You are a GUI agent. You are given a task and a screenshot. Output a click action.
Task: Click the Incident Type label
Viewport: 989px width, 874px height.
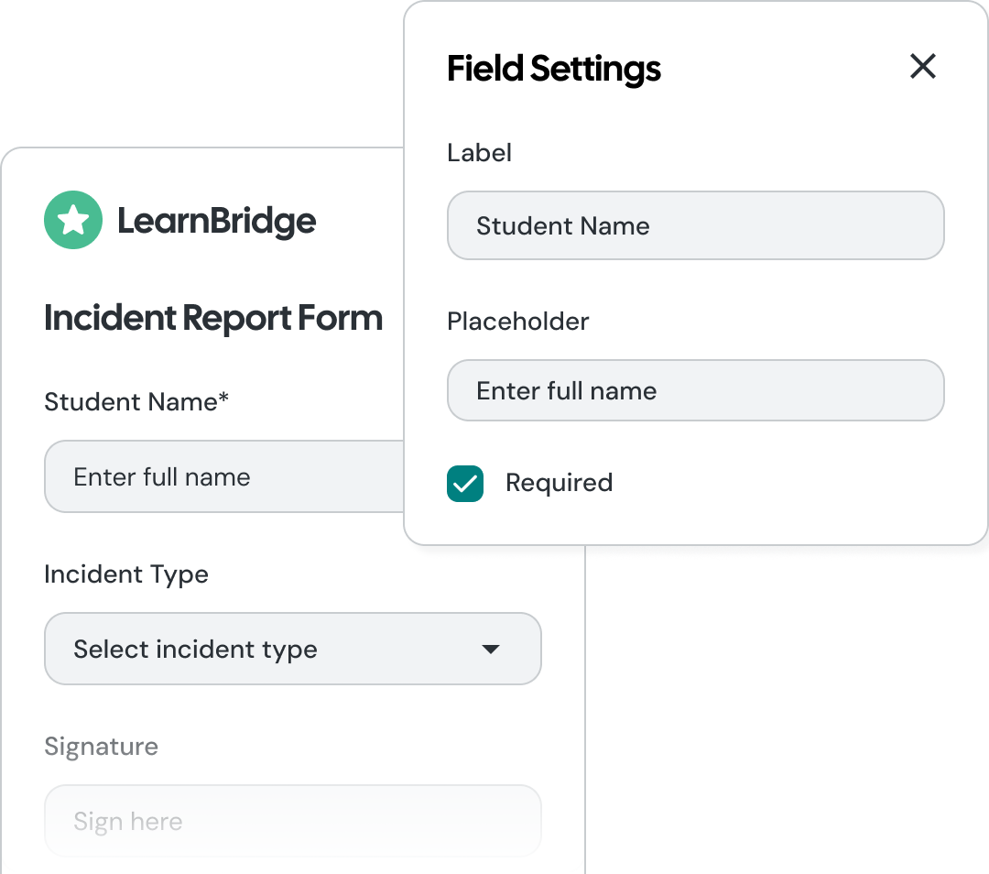126,575
